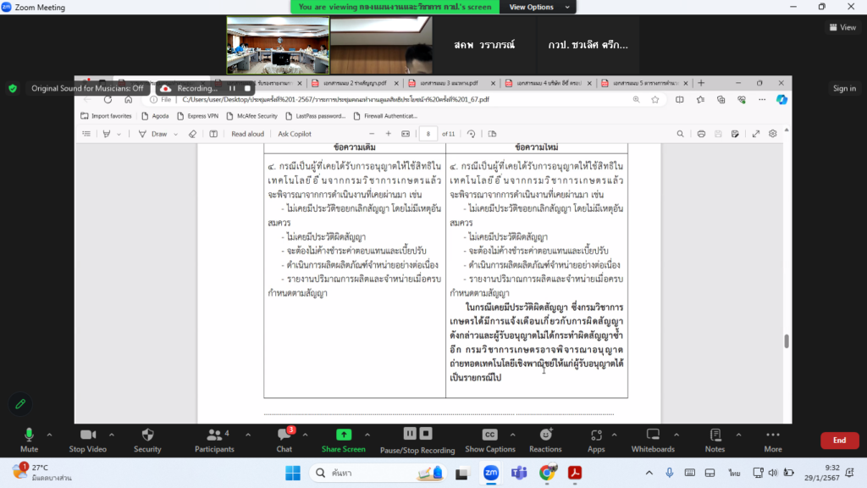
Task: Switch to the เอกสารแนบ 3 PDF tab
Action: (449, 83)
